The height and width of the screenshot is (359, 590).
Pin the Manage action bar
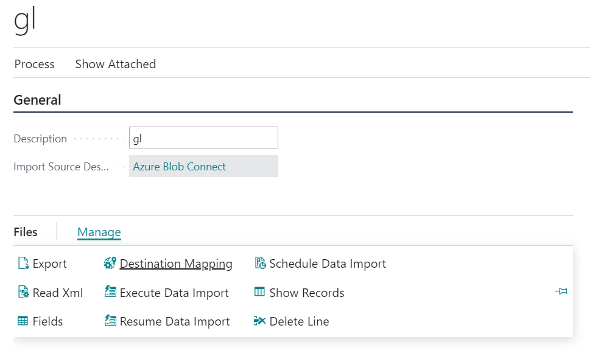pyautogui.click(x=561, y=292)
